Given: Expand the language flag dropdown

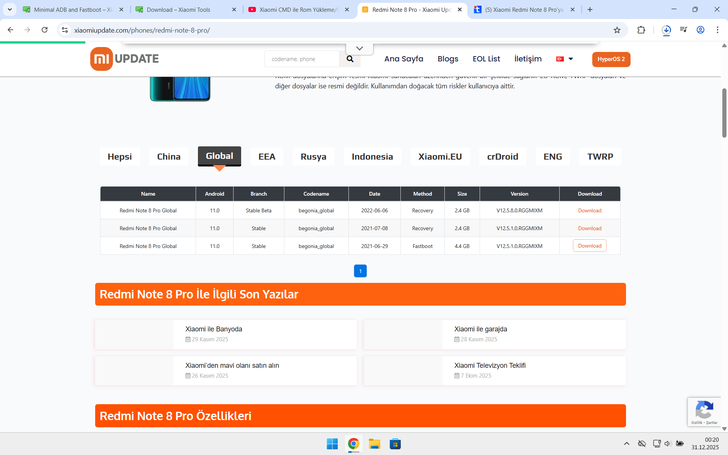Looking at the screenshot, I should click(x=565, y=59).
